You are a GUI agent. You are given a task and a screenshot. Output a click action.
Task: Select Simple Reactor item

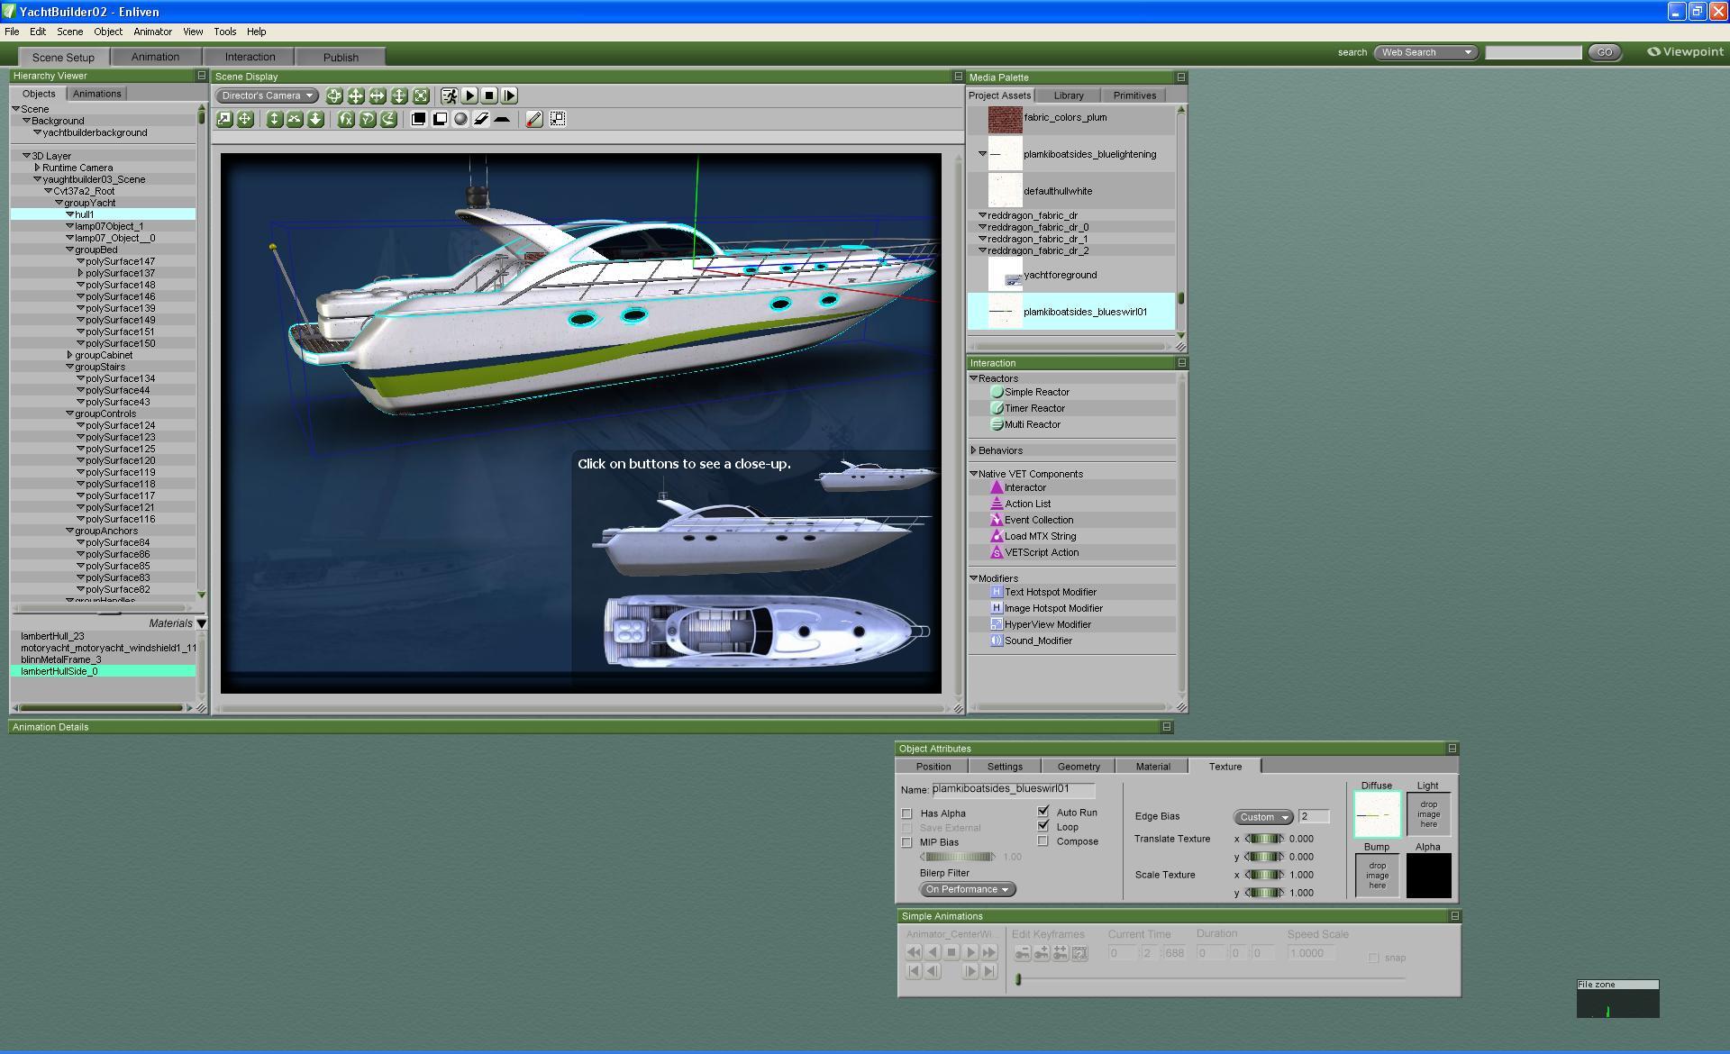click(x=1036, y=393)
